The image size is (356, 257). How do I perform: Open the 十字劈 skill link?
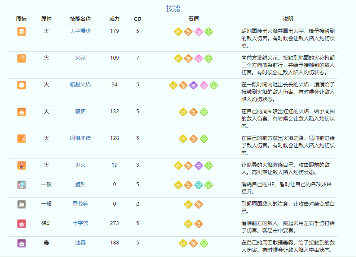80,223
